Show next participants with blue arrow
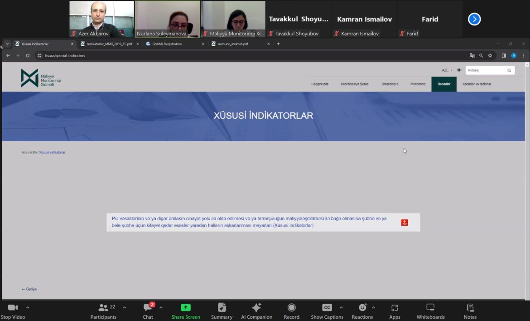This screenshot has height=321, width=530. coord(474,19)
